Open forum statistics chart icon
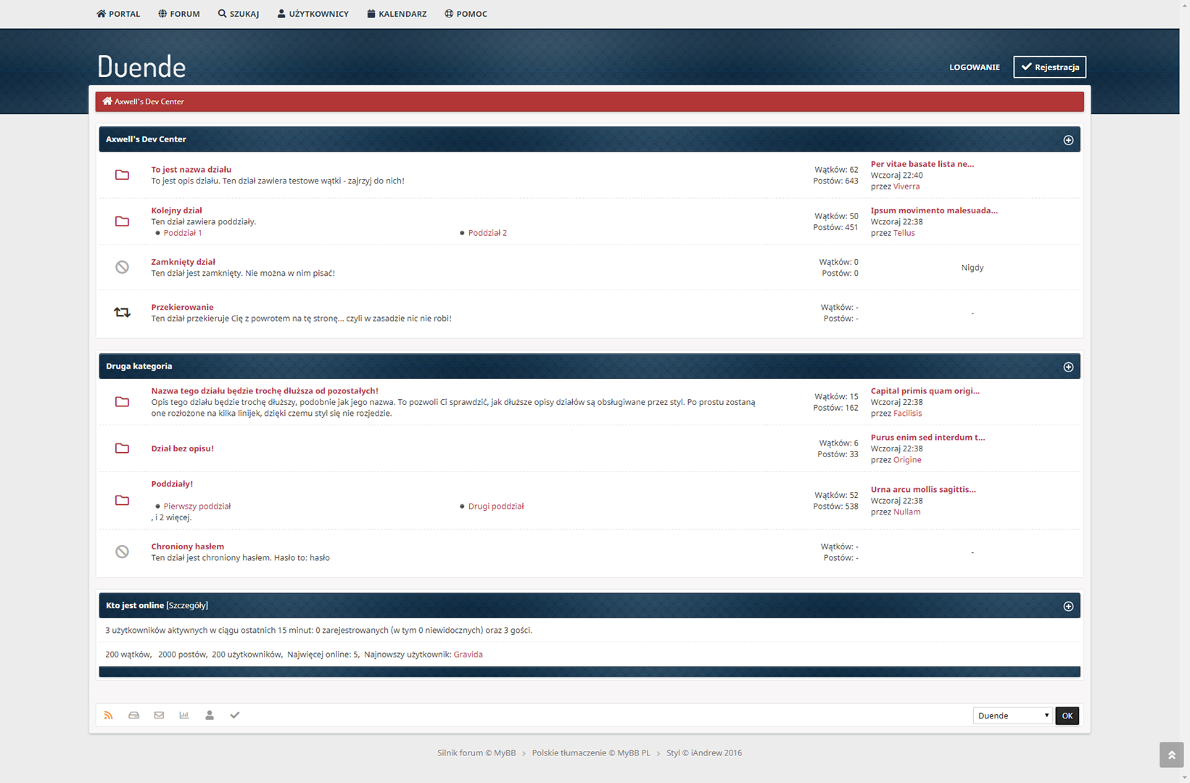Viewport: 1190px width, 783px height. point(184,716)
